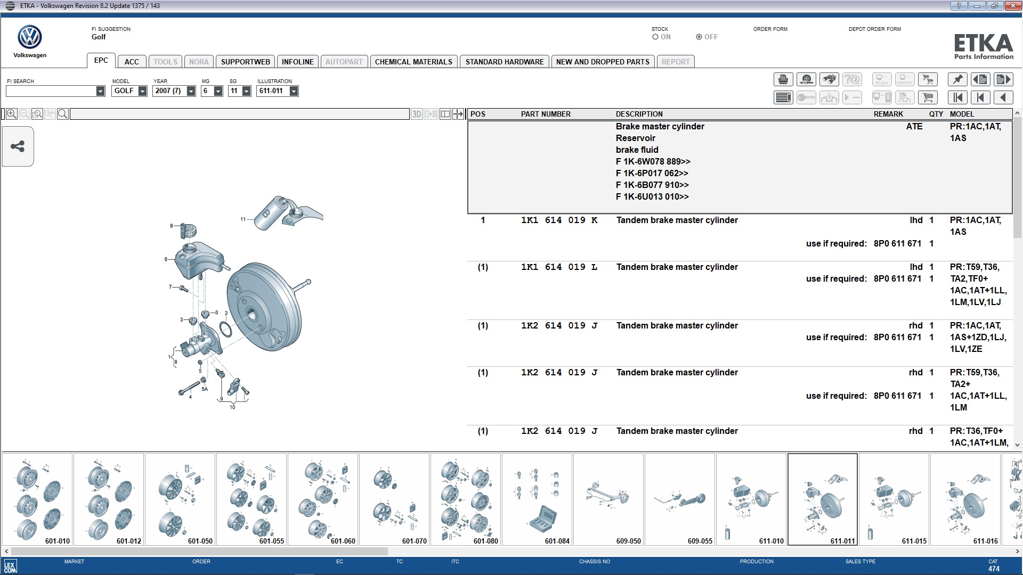The image size is (1023, 575).
Task: Zoom in on the illustration
Action: click(x=12, y=114)
